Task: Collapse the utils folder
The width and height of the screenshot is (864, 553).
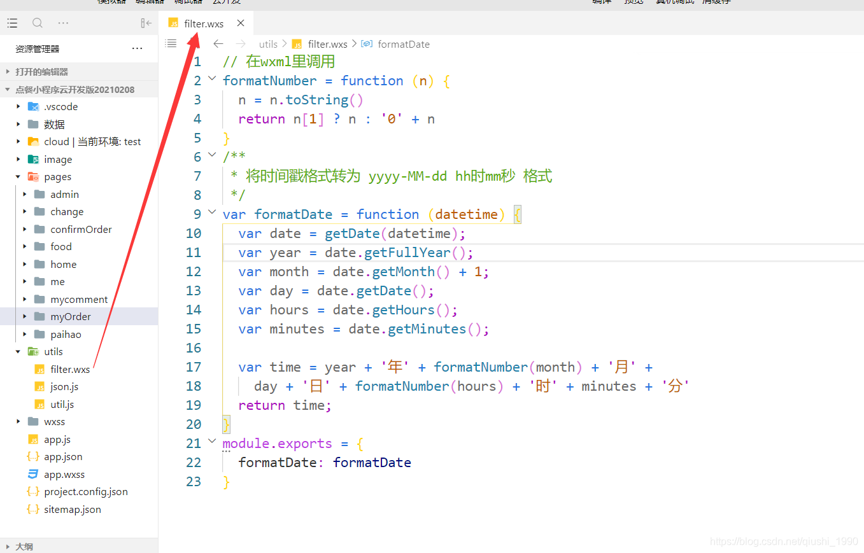Action: pos(18,351)
